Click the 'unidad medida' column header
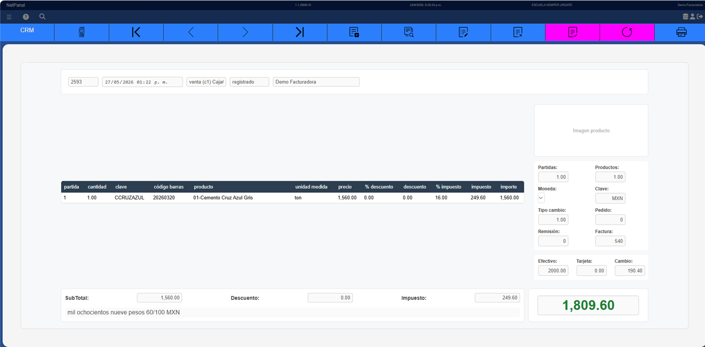 pyautogui.click(x=311, y=187)
